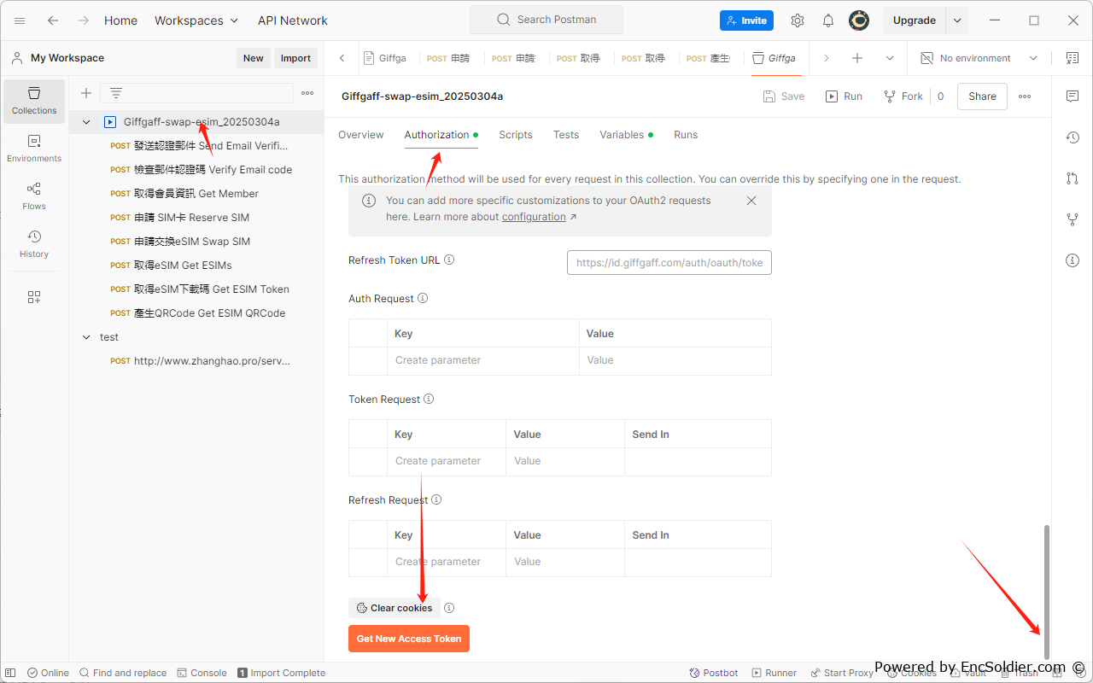Open Postman settings gear
Image resolution: width=1093 pixels, height=683 pixels.
click(x=798, y=20)
